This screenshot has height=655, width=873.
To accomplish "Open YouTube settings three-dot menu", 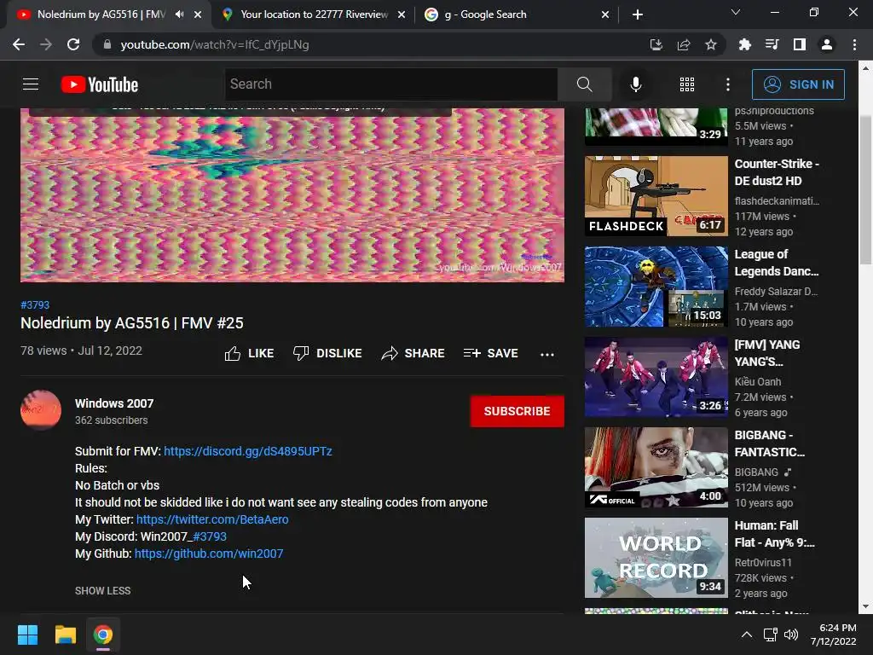I will pyautogui.click(x=728, y=84).
